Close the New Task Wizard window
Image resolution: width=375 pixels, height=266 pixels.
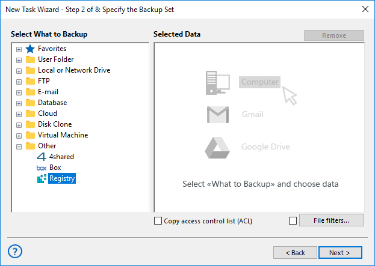364,8
